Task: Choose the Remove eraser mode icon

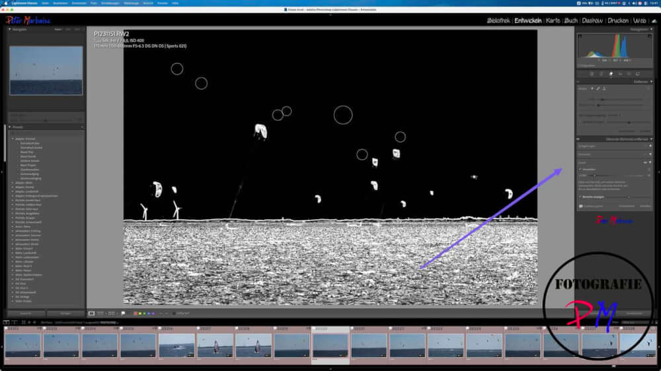Action: pyautogui.click(x=592, y=88)
